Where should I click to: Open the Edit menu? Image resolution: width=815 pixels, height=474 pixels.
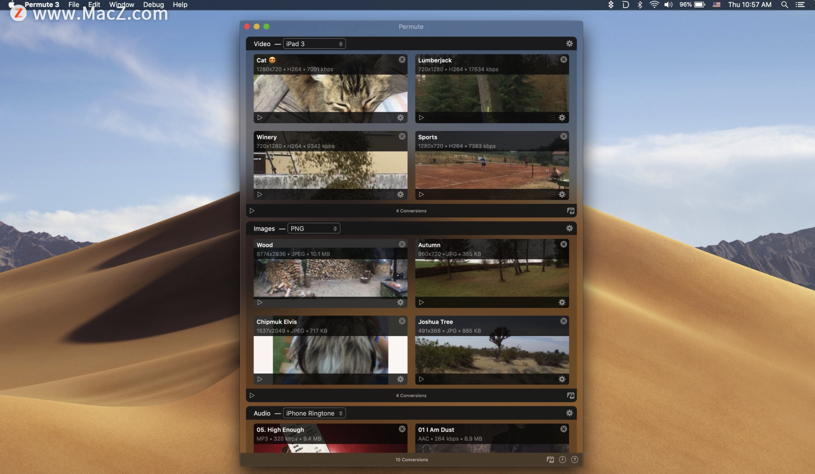click(x=94, y=5)
